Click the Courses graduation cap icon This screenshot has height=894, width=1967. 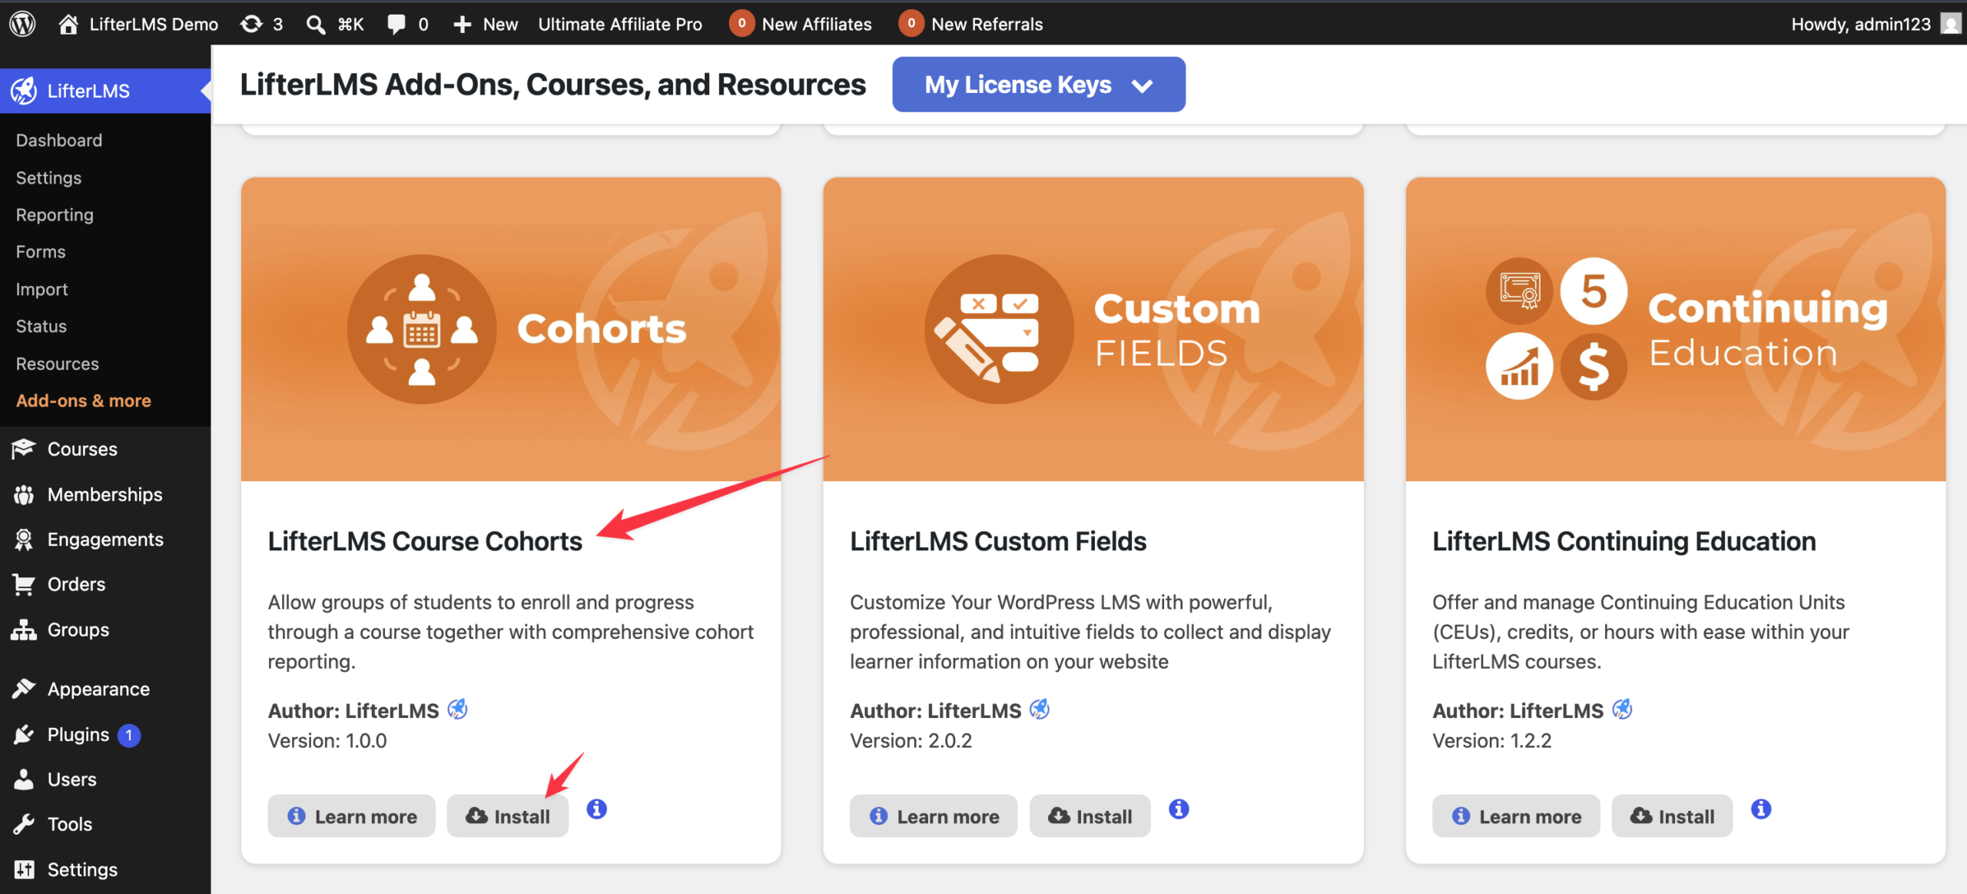[24, 448]
